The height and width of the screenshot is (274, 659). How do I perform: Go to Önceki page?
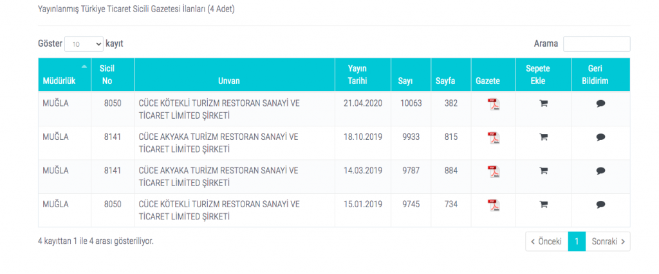(546, 242)
